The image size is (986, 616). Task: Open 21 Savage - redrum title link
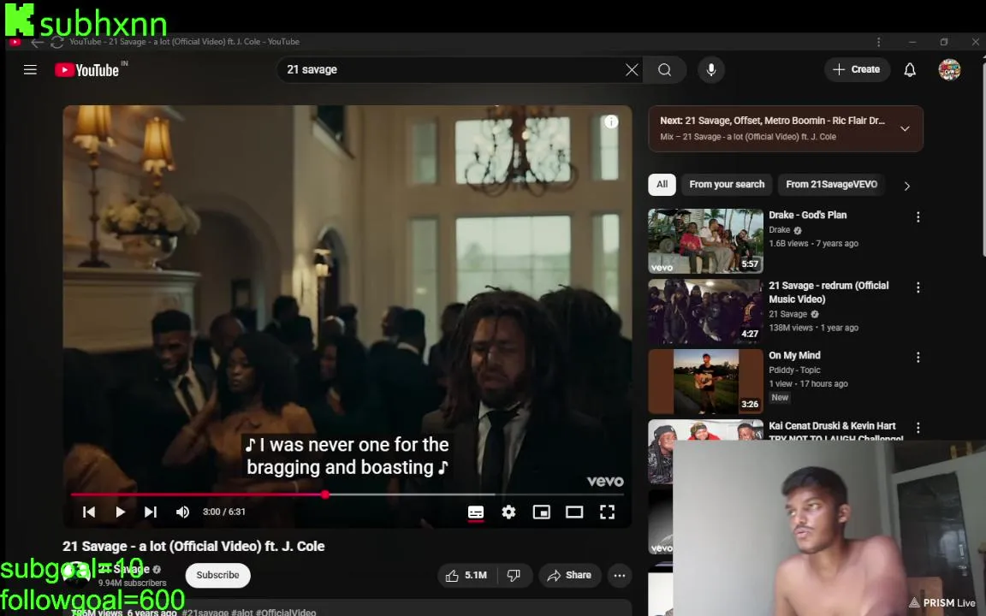pos(829,293)
